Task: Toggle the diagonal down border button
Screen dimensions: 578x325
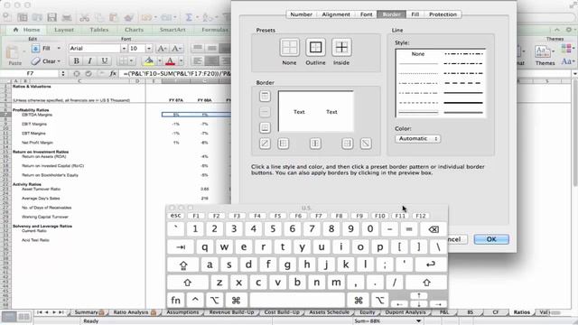Action: click(366, 144)
